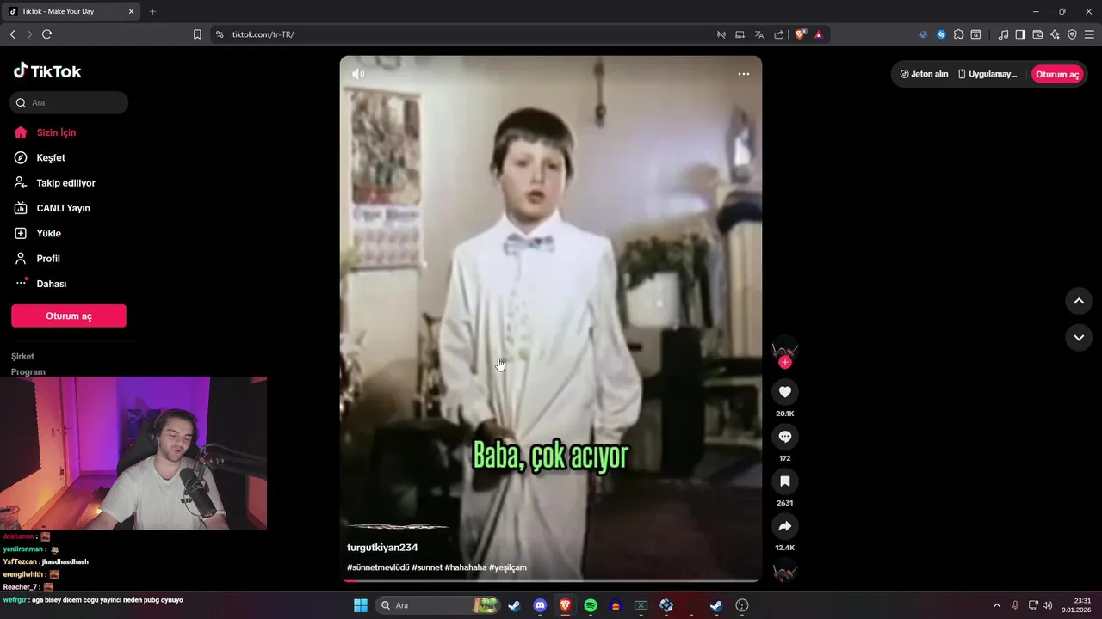Seek on the video progress bar
Viewport: 1102px width, 619px height.
coord(551,581)
